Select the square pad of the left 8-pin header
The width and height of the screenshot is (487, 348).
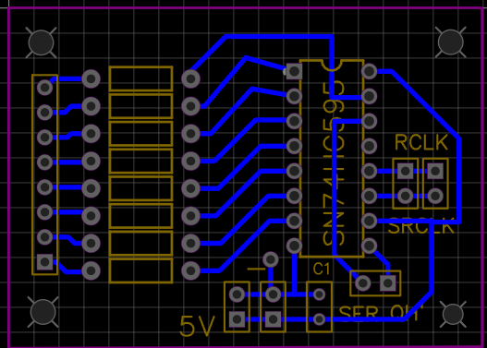[x=44, y=262]
